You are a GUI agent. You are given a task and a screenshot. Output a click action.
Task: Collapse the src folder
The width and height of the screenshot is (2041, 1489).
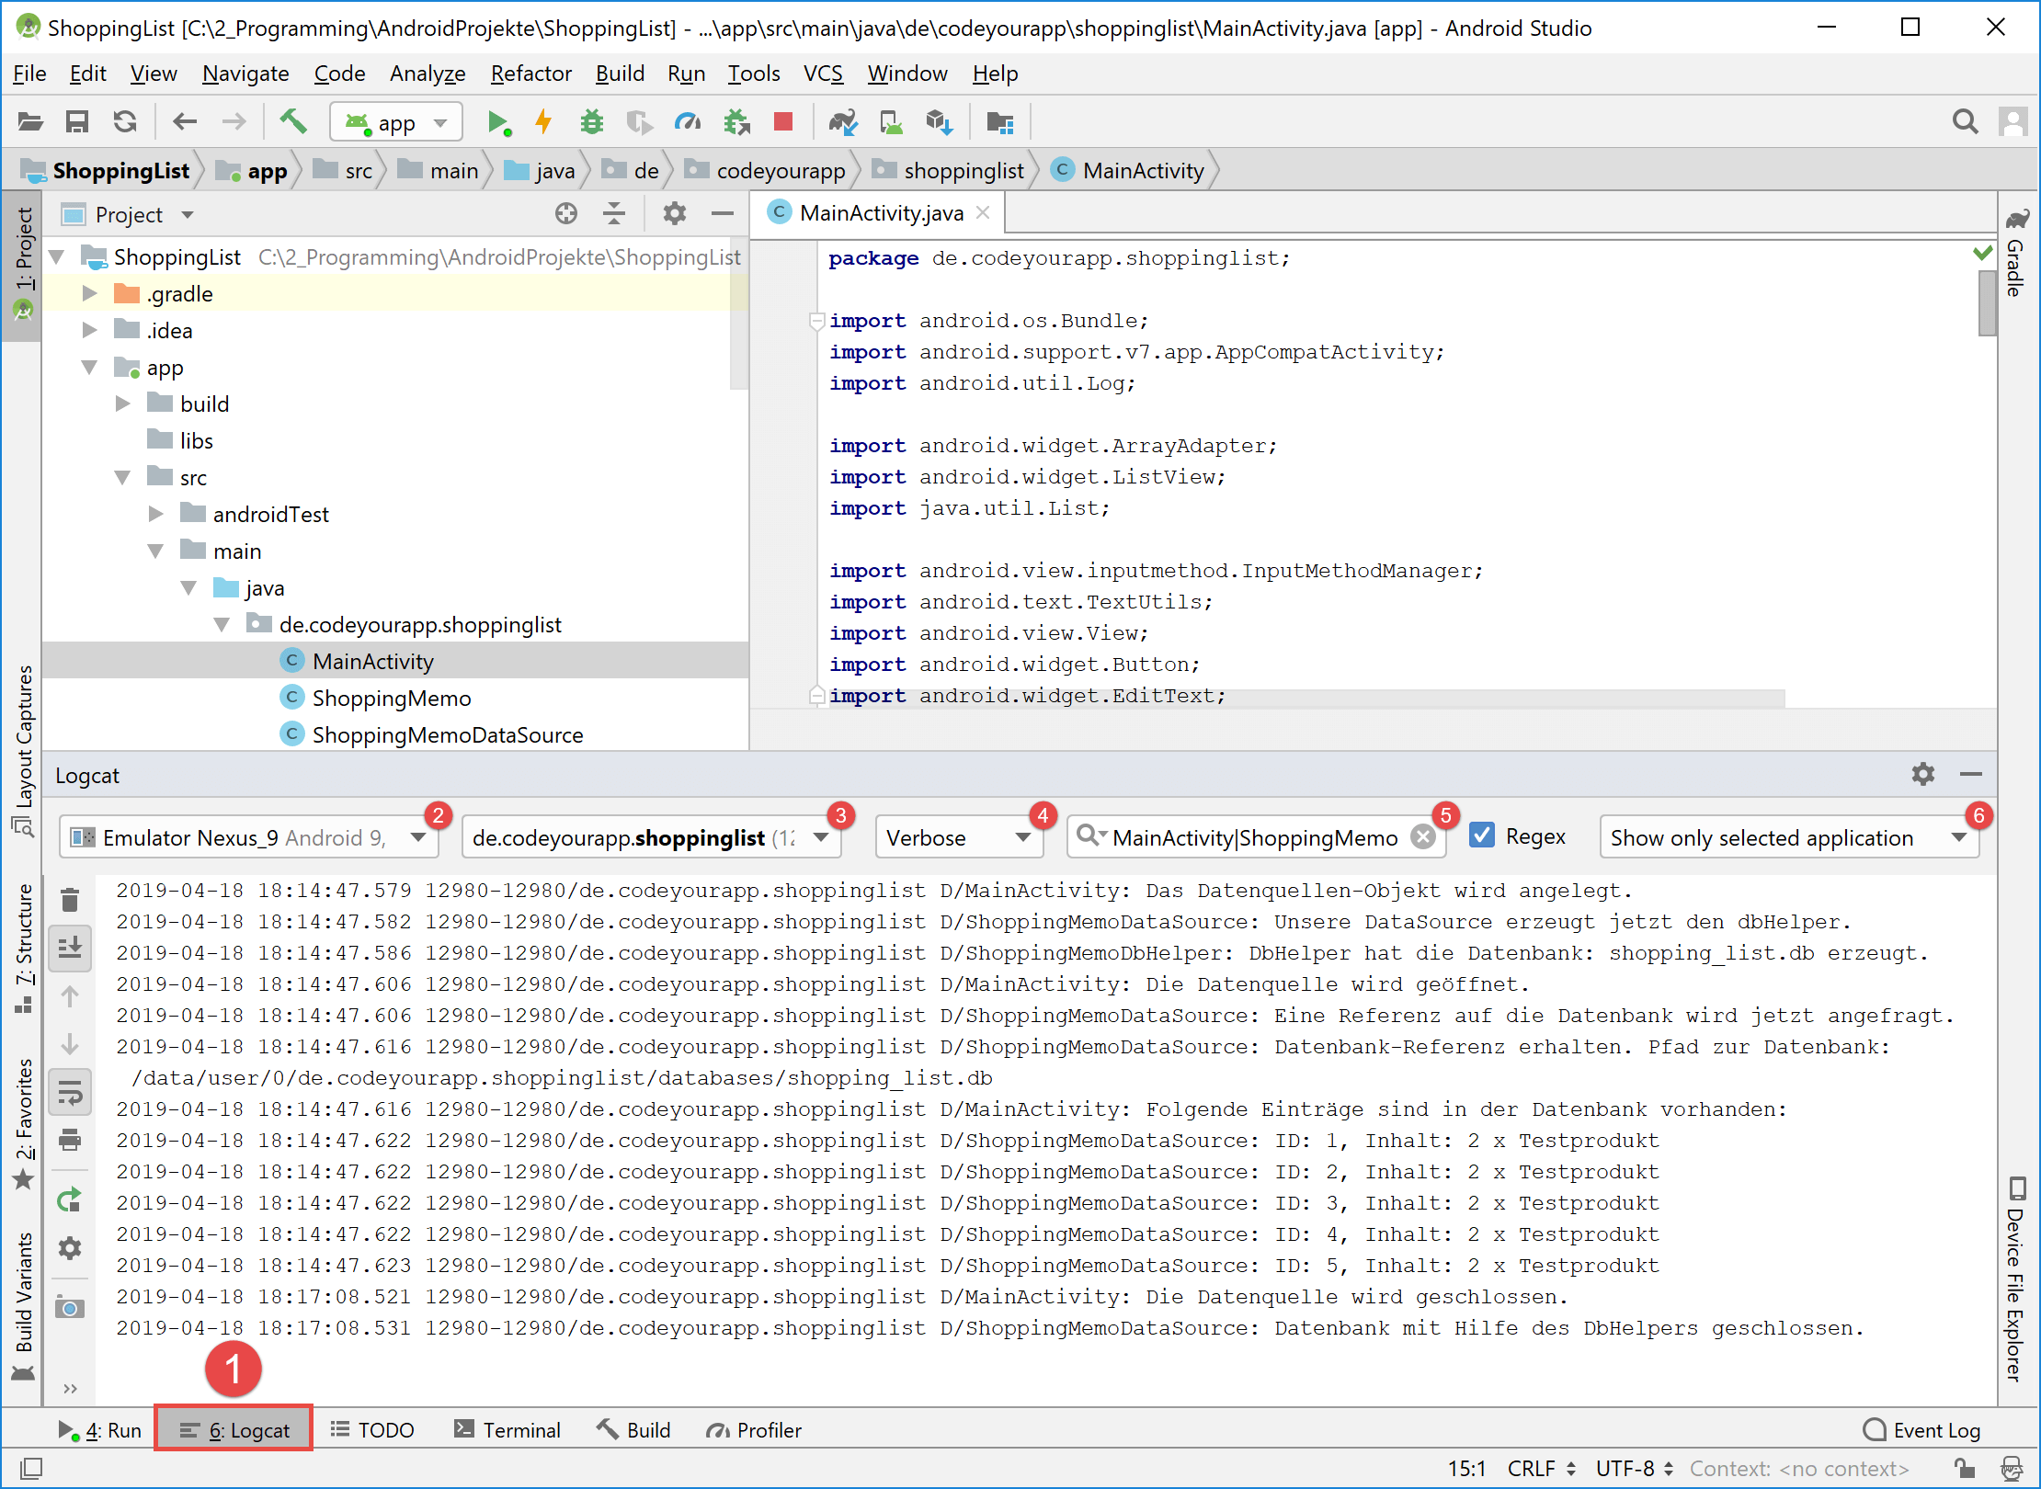[122, 477]
